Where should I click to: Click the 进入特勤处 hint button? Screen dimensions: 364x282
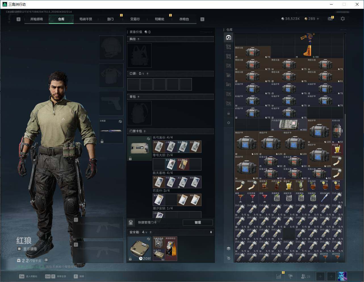pyautogui.click(x=28, y=276)
